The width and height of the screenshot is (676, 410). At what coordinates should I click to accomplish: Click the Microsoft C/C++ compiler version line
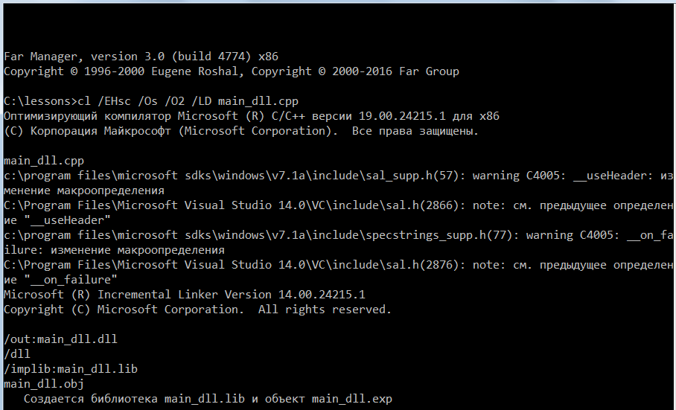pos(251,116)
